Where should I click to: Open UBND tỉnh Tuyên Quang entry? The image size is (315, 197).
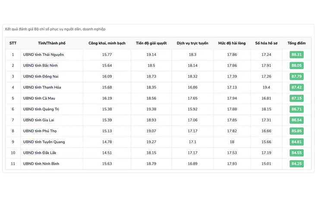[x=44, y=142]
